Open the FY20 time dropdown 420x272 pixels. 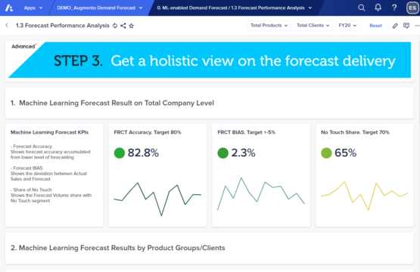coord(347,26)
